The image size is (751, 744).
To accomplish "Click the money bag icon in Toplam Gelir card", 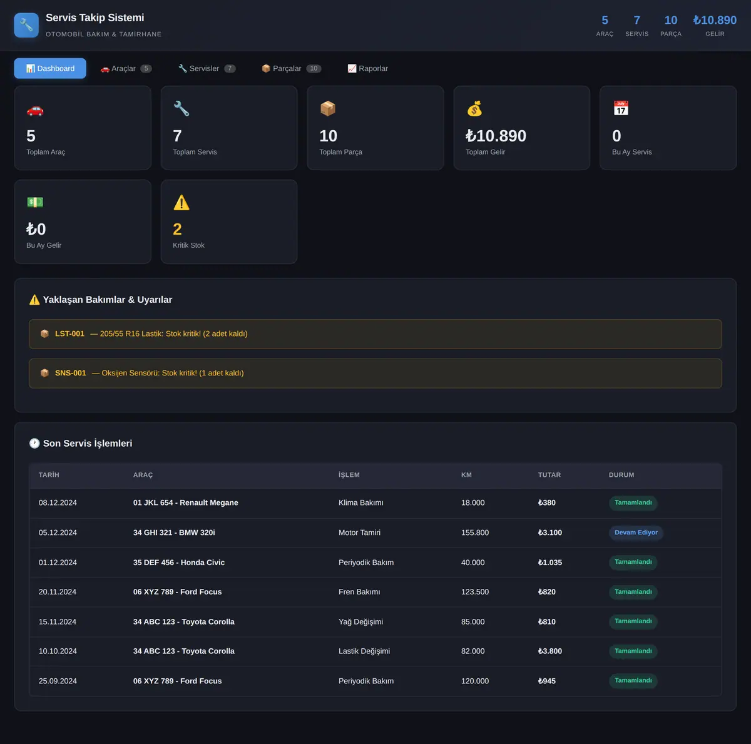I will [x=474, y=109].
